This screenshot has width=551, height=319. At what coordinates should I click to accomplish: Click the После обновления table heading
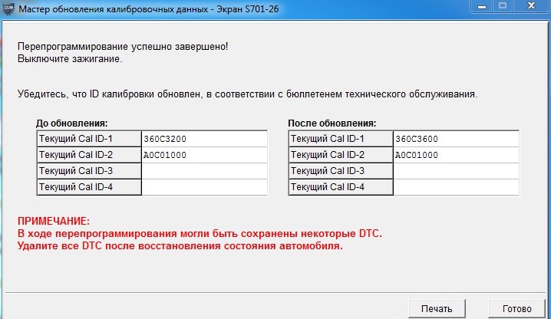pos(332,123)
